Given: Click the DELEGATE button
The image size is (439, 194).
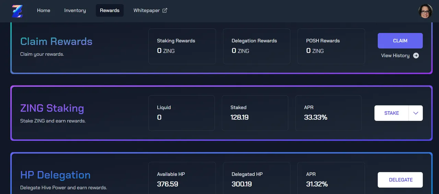Looking at the screenshot, I should pos(400,180).
